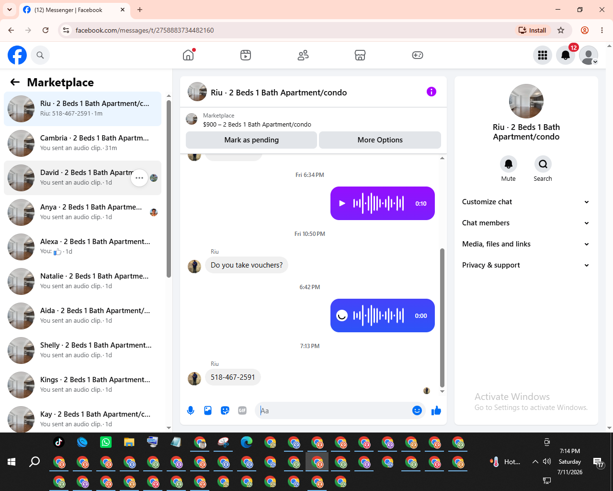Open the Facebook menu grid icon

click(x=543, y=55)
